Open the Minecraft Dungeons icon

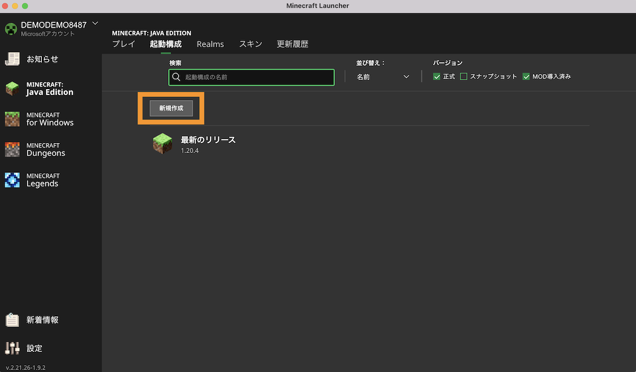click(x=12, y=149)
